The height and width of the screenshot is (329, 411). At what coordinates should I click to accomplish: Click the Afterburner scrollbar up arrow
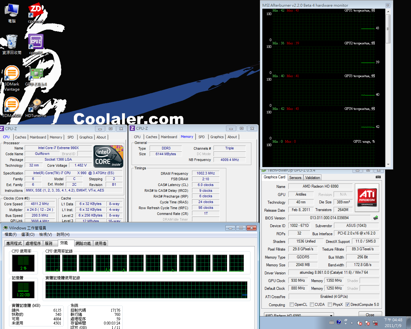point(388,12)
